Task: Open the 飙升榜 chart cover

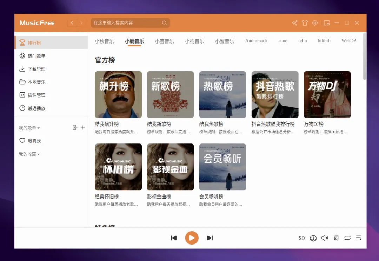Action: (118, 94)
